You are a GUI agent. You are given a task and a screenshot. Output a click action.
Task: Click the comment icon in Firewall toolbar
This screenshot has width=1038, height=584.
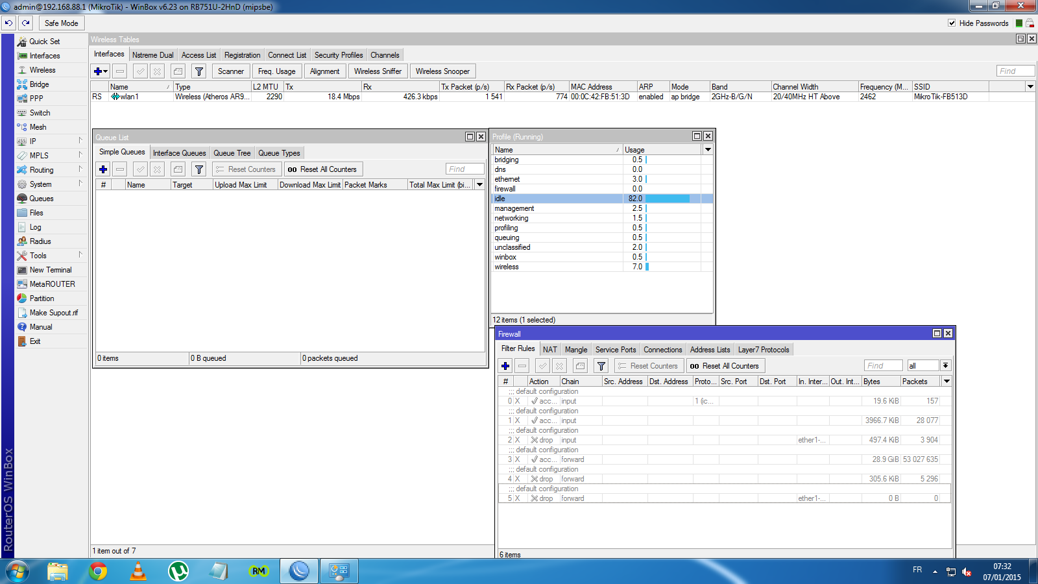tap(581, 366)
